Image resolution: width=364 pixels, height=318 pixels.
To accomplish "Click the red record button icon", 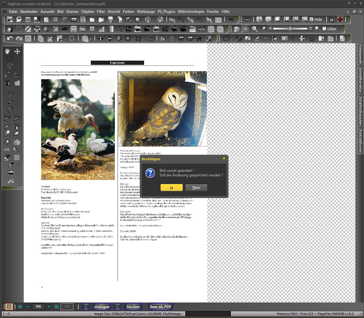I will 340,19.
